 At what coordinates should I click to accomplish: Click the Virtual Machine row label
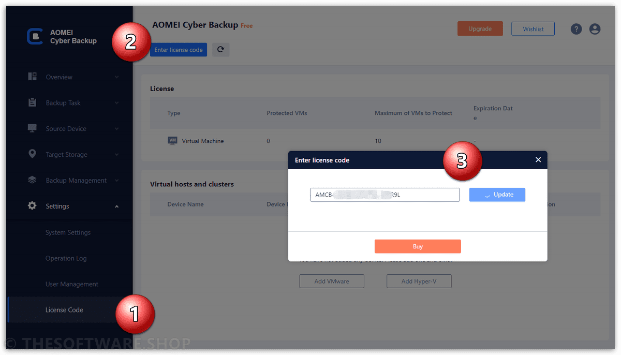pyautogui.click(x=203, y=141)
